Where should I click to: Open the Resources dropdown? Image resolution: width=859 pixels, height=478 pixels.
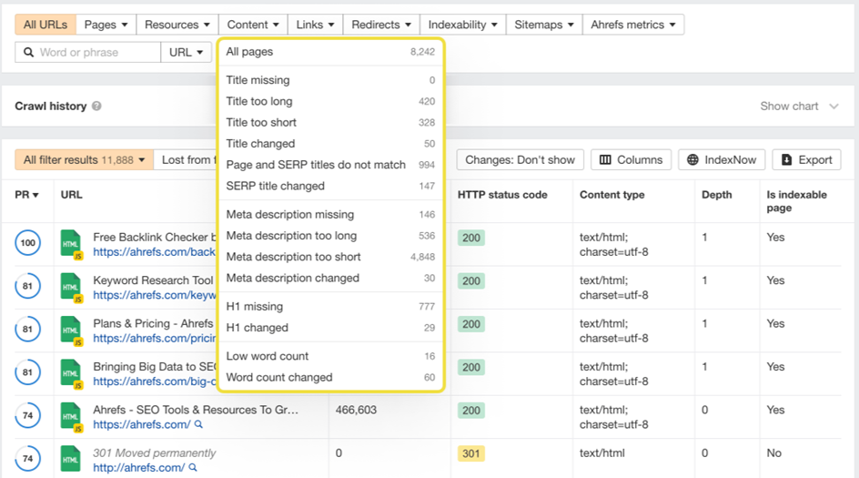[x=177, y=25]
